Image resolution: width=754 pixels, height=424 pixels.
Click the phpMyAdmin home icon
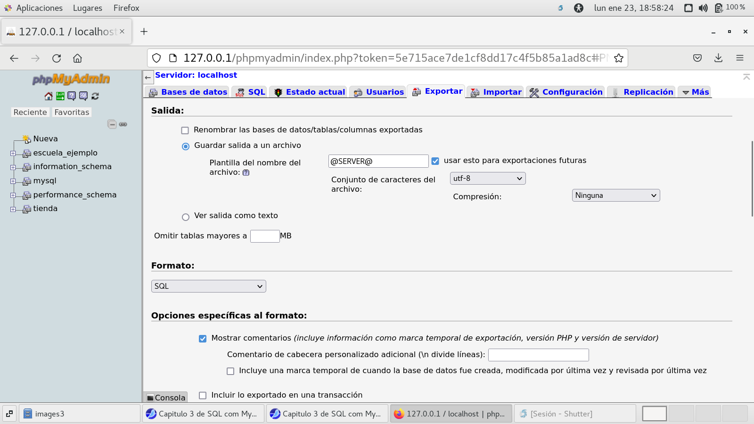[x=49, y=96]
